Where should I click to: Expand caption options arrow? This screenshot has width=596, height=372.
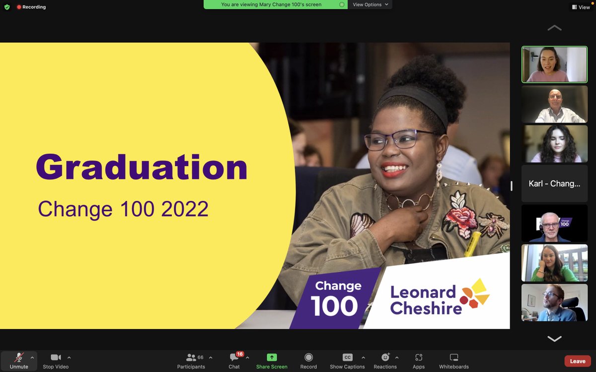(363, 357)
